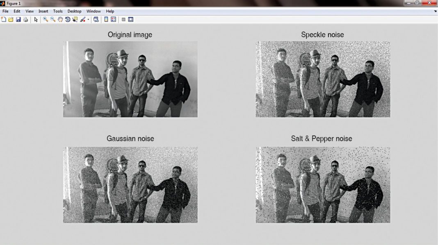Screen dimensions: 438x245
Task: Save the current figure
Action: [x=18, y=19]
